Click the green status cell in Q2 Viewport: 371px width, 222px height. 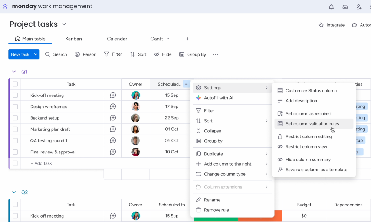click(x=216, y=219)
